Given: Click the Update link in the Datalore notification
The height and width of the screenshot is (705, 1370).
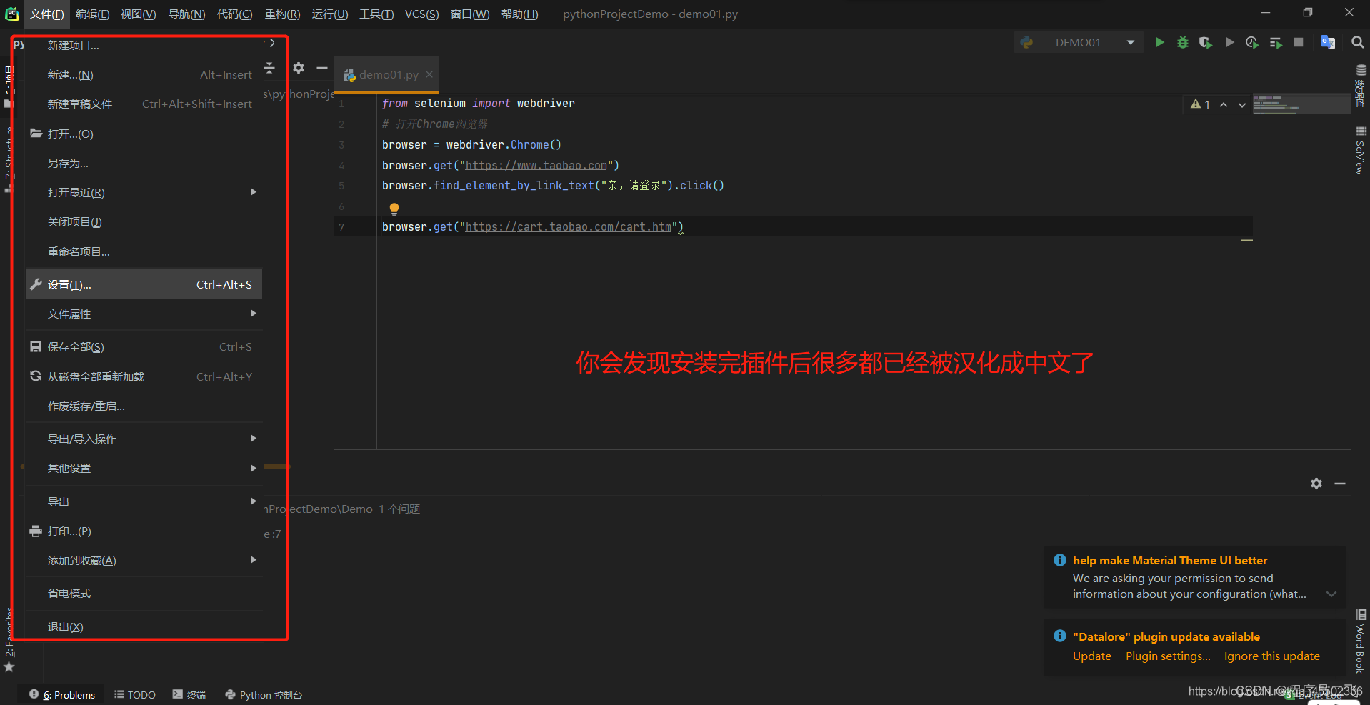Looking at the screenshot, I should [1091, 656].
